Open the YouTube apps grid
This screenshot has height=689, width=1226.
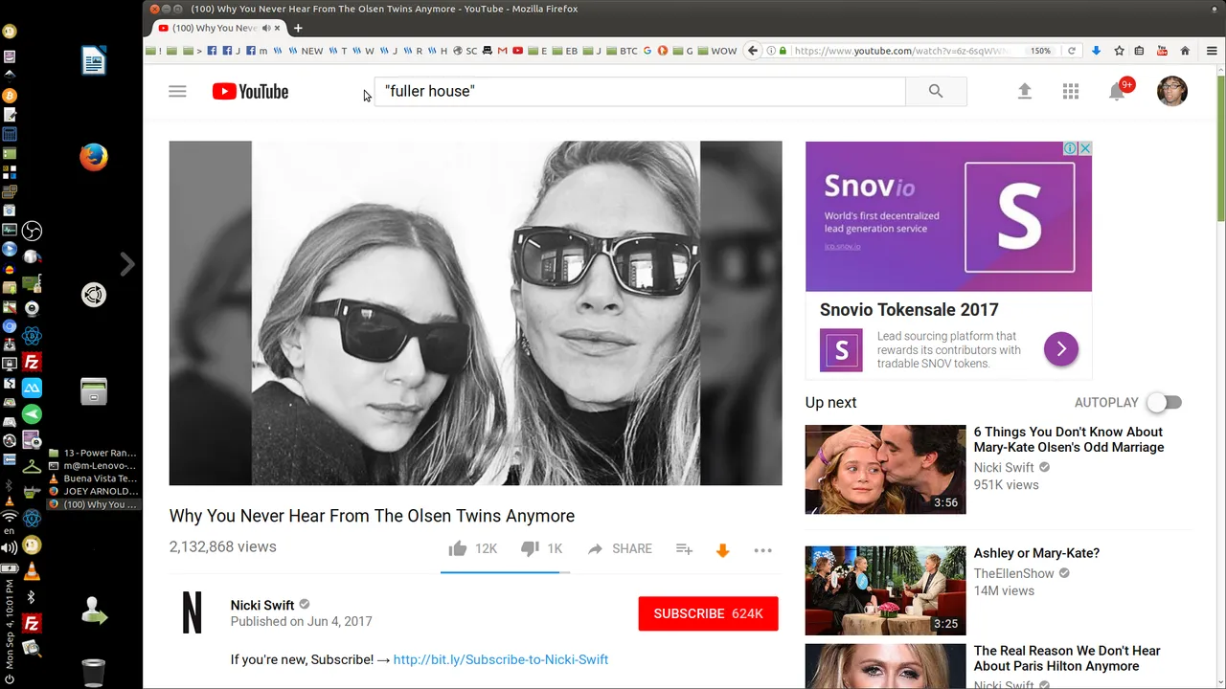point(1071,91)
